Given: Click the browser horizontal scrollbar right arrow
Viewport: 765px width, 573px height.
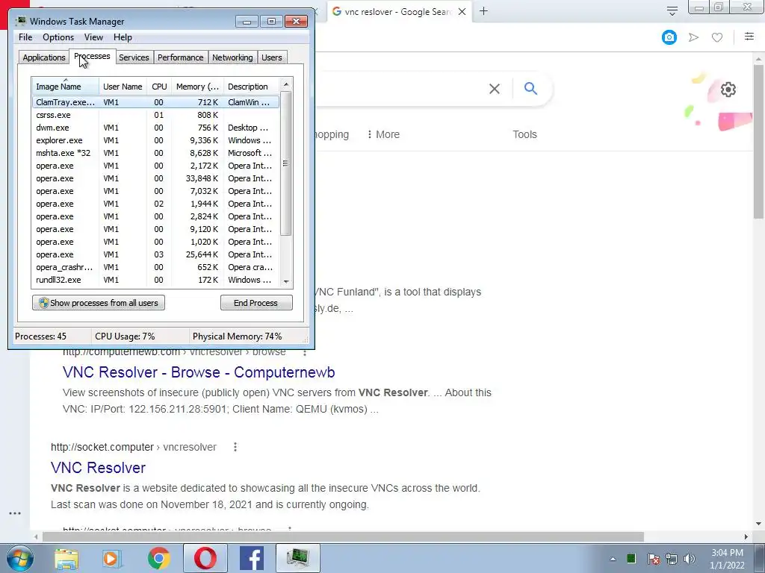Looking at the screenshot, I should [746, 537].
